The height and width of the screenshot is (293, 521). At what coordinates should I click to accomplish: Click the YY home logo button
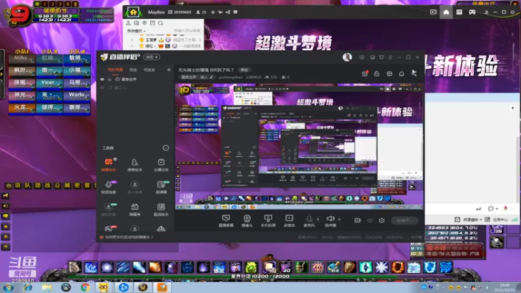[x=133, y=12]
